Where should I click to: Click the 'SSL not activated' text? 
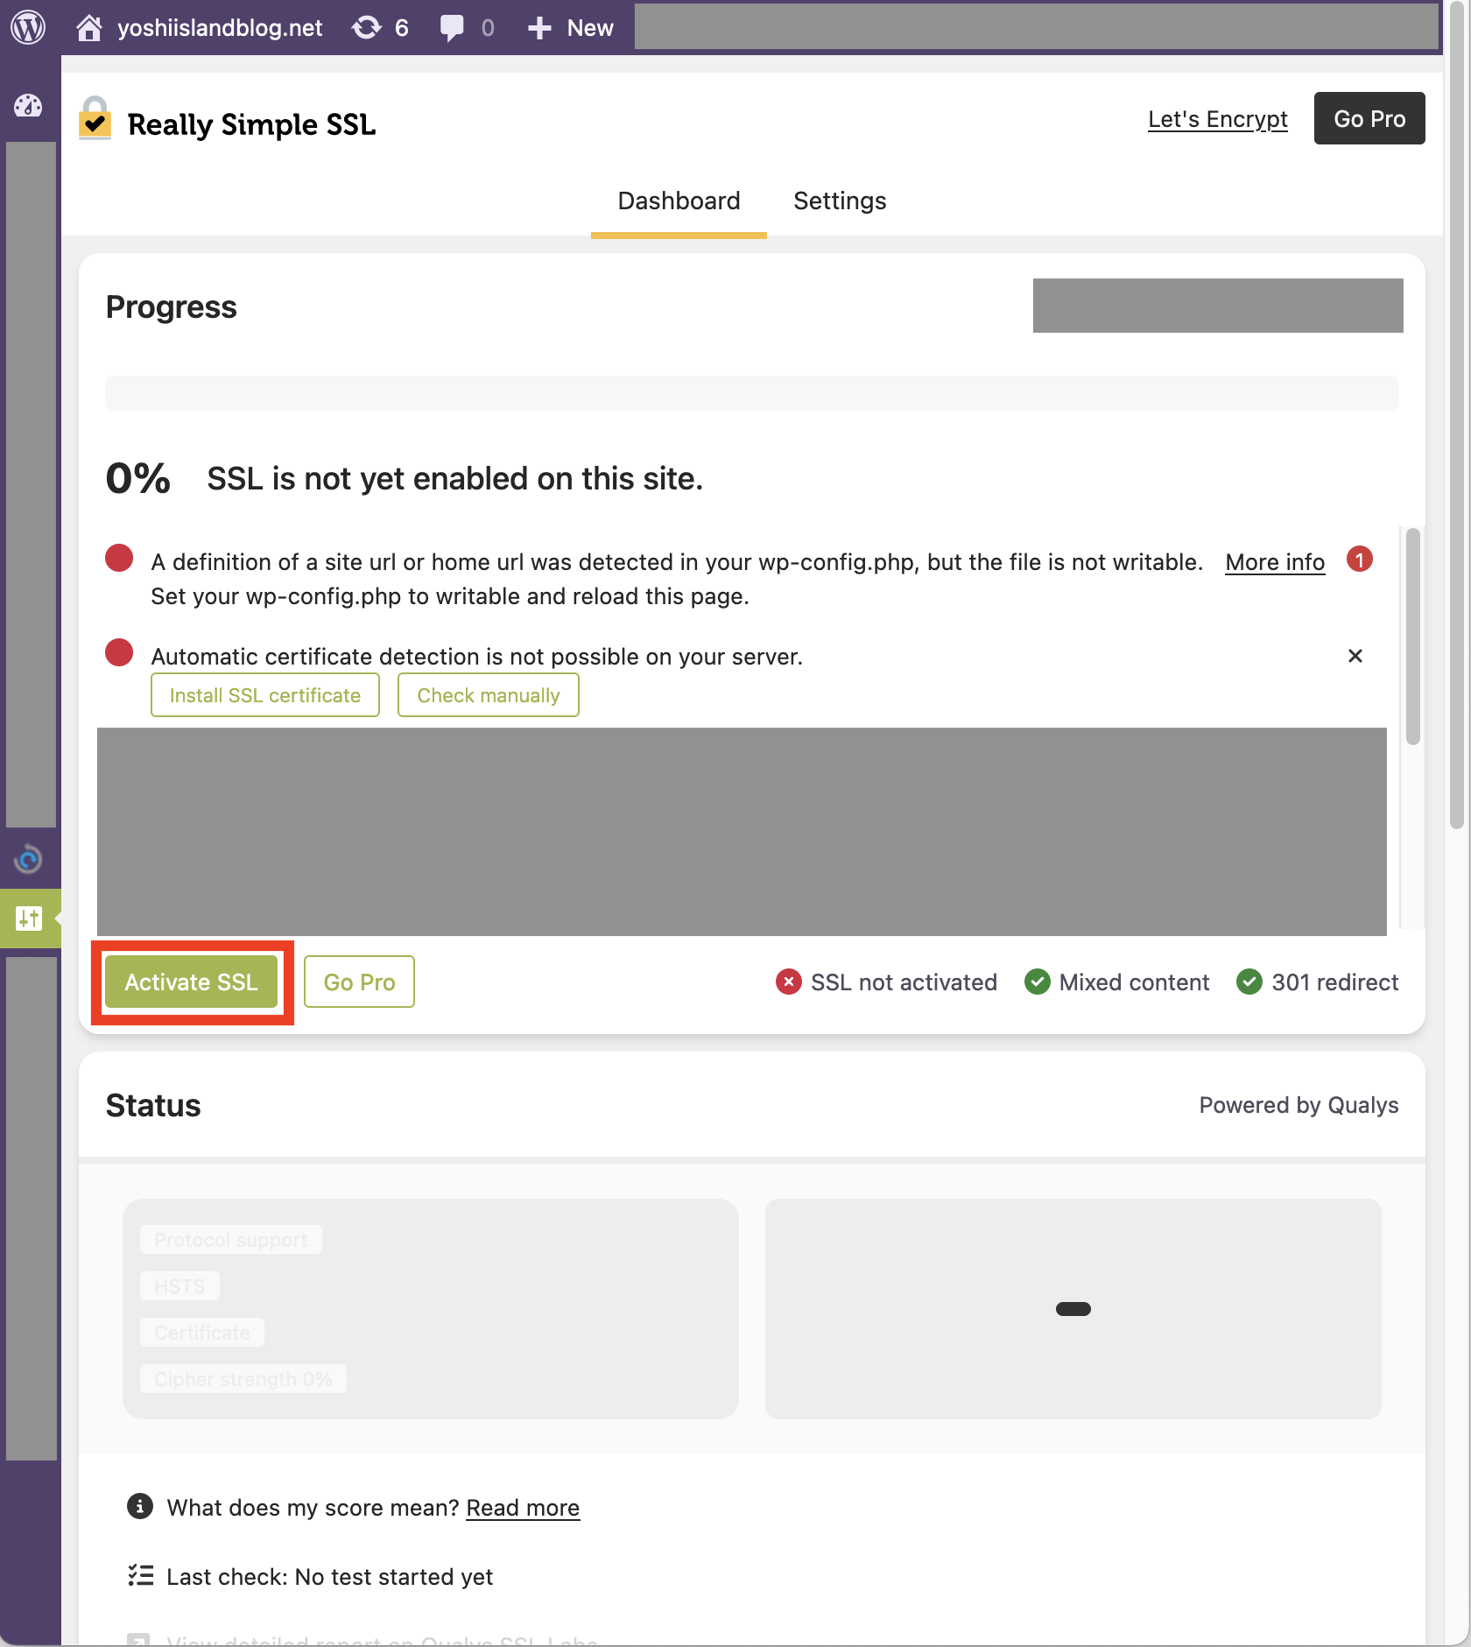pyautogui.click(x=904, y=982)
